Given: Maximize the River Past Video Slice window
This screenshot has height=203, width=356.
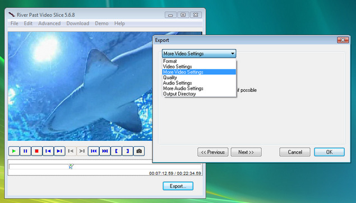Looking at the screenshot, I should (x=183, y=15).
